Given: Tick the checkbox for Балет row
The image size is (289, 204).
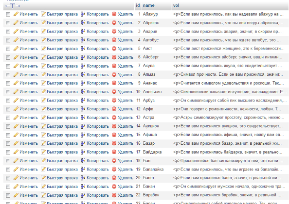Looking at the screenshot, I should tap(8, 178).
